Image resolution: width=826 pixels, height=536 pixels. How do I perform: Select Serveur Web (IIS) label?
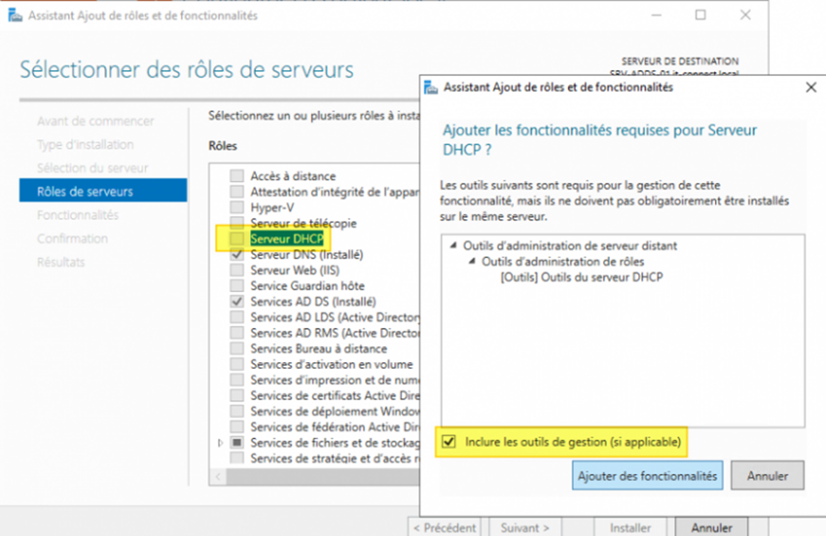[295, 270]
